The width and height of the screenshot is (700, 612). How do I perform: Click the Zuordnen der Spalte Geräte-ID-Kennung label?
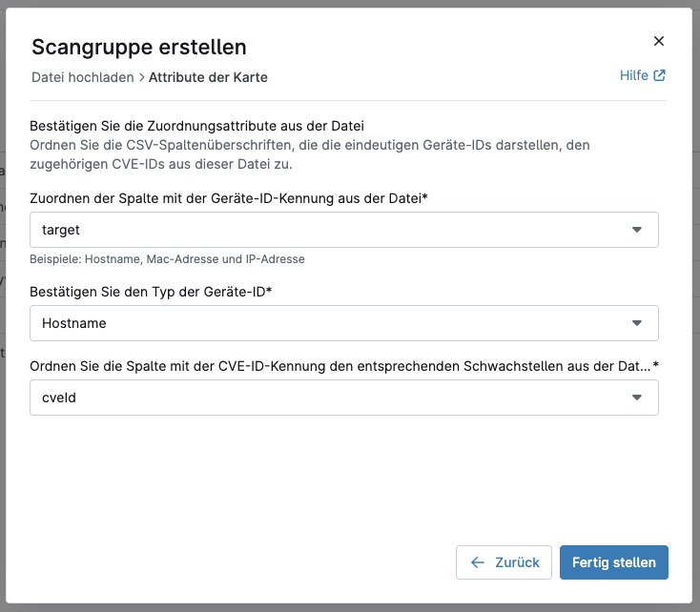click(228, 198)
